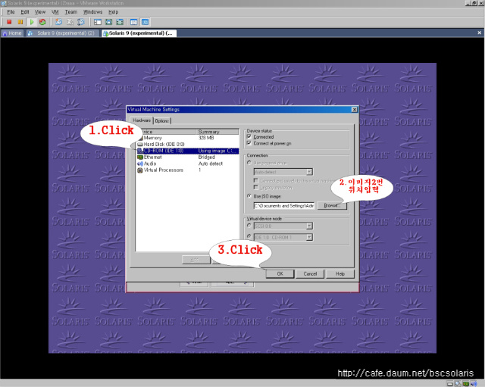Screen dimensions: 485x387
Task: Open the View menu
Action: (x=40, y=12)
